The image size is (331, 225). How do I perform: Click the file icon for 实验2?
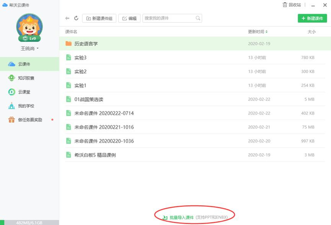69,71
